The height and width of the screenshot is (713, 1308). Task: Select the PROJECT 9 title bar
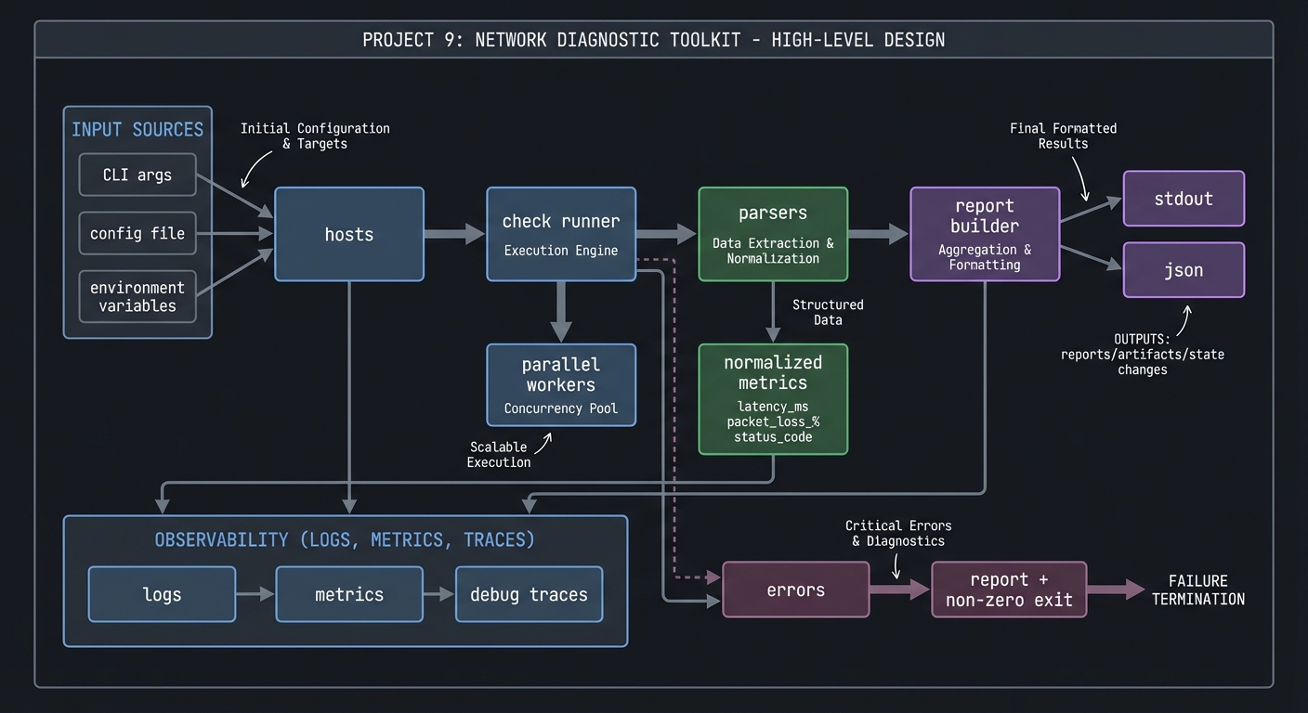[653, 39]
